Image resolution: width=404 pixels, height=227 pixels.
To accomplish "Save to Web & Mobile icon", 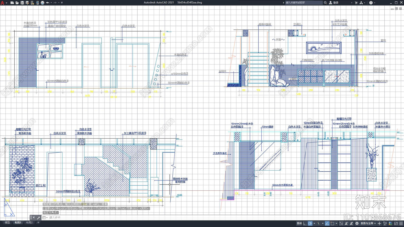I will click(x=37, y=3).
